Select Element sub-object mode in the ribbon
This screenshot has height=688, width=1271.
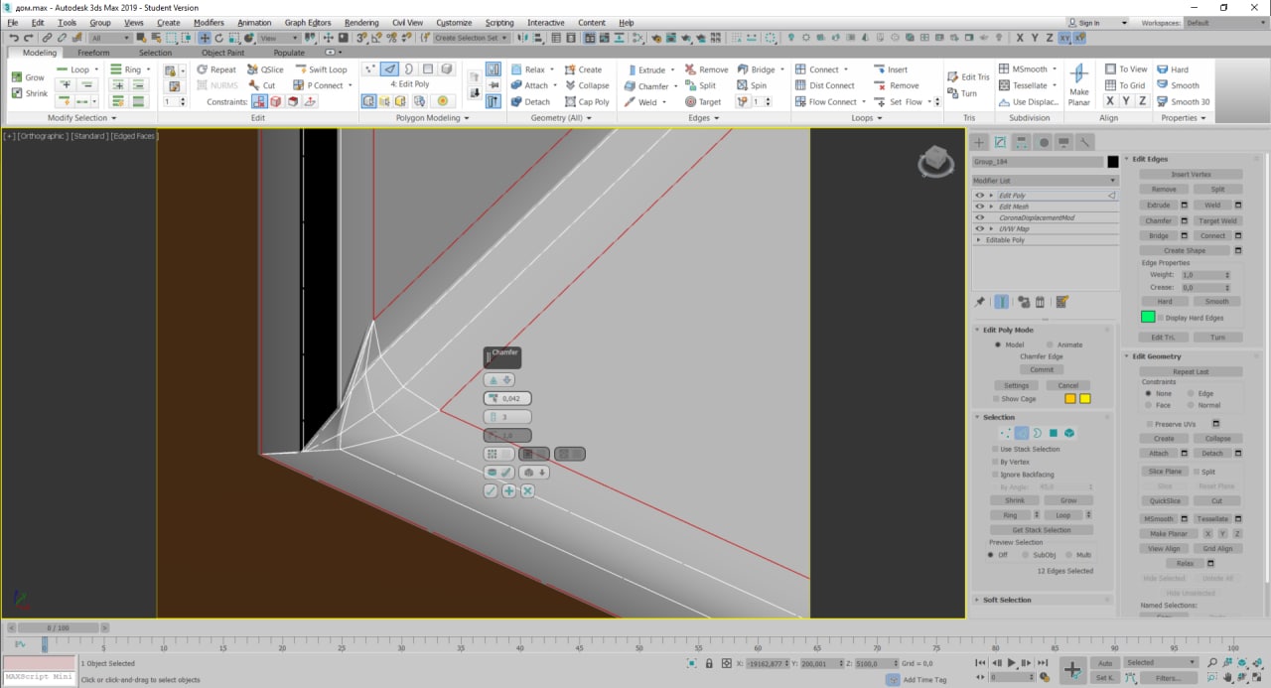coord(447,69)
